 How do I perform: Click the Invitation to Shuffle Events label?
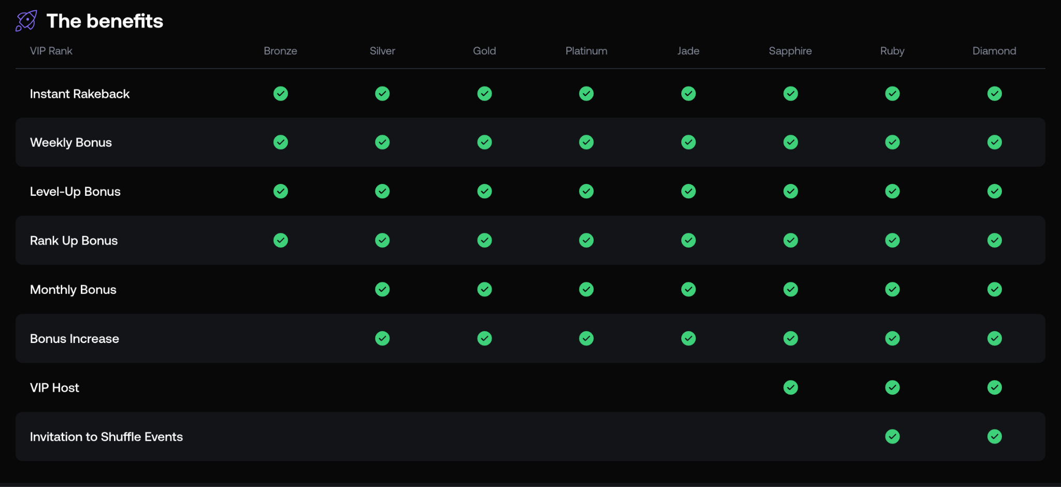pyautogui.click(x=106, y=437)
